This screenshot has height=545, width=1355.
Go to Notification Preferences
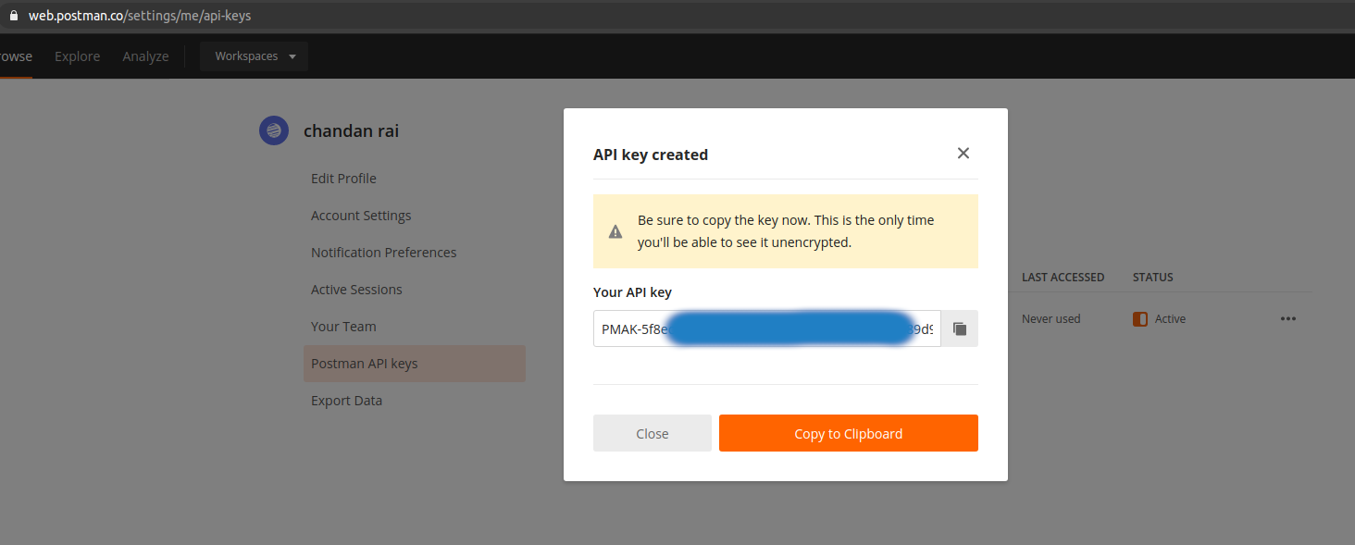[384, 253]
